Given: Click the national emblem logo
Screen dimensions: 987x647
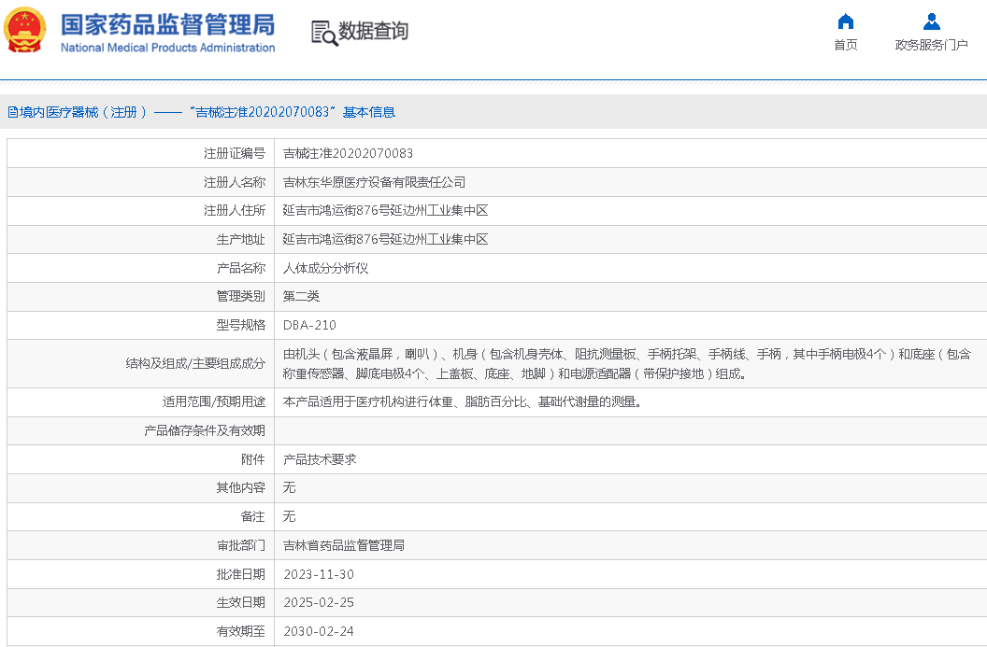Looking at the screenshot, I should tap(24, 30).
